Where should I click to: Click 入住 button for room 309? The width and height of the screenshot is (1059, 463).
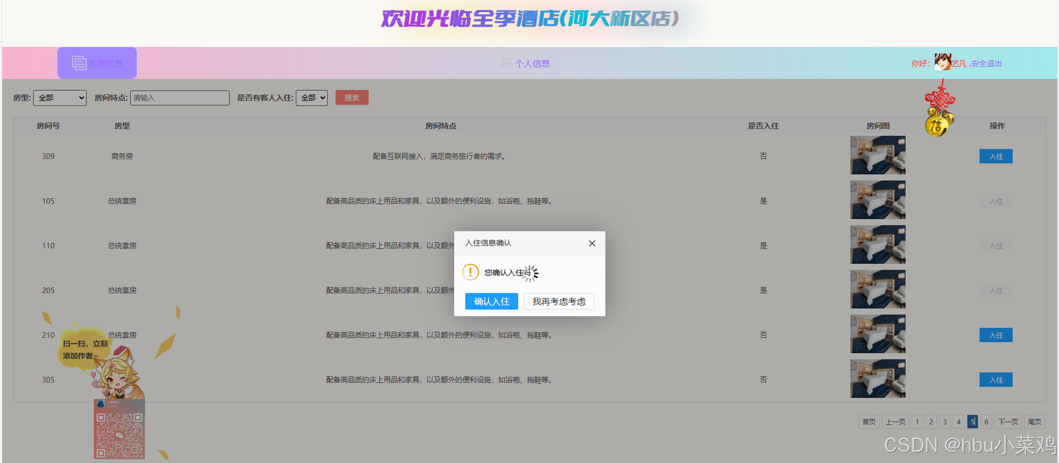click(996, 156)
